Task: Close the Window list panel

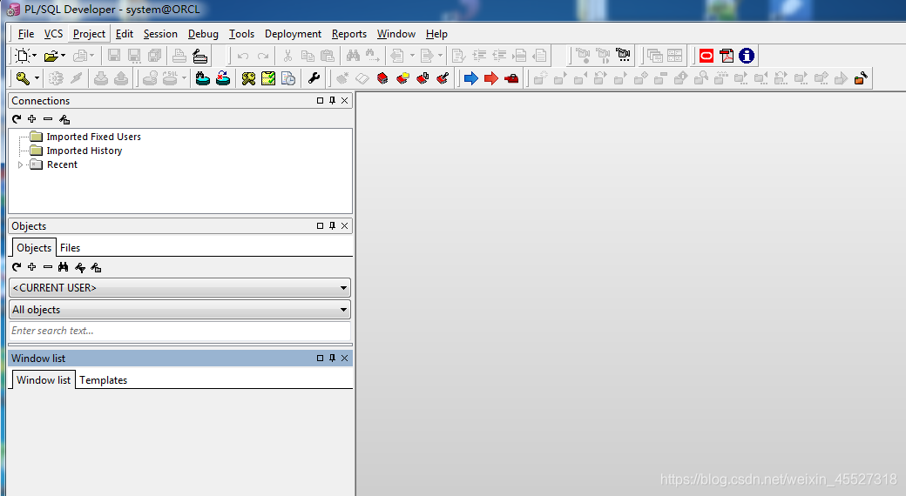Action: [345, 358]
